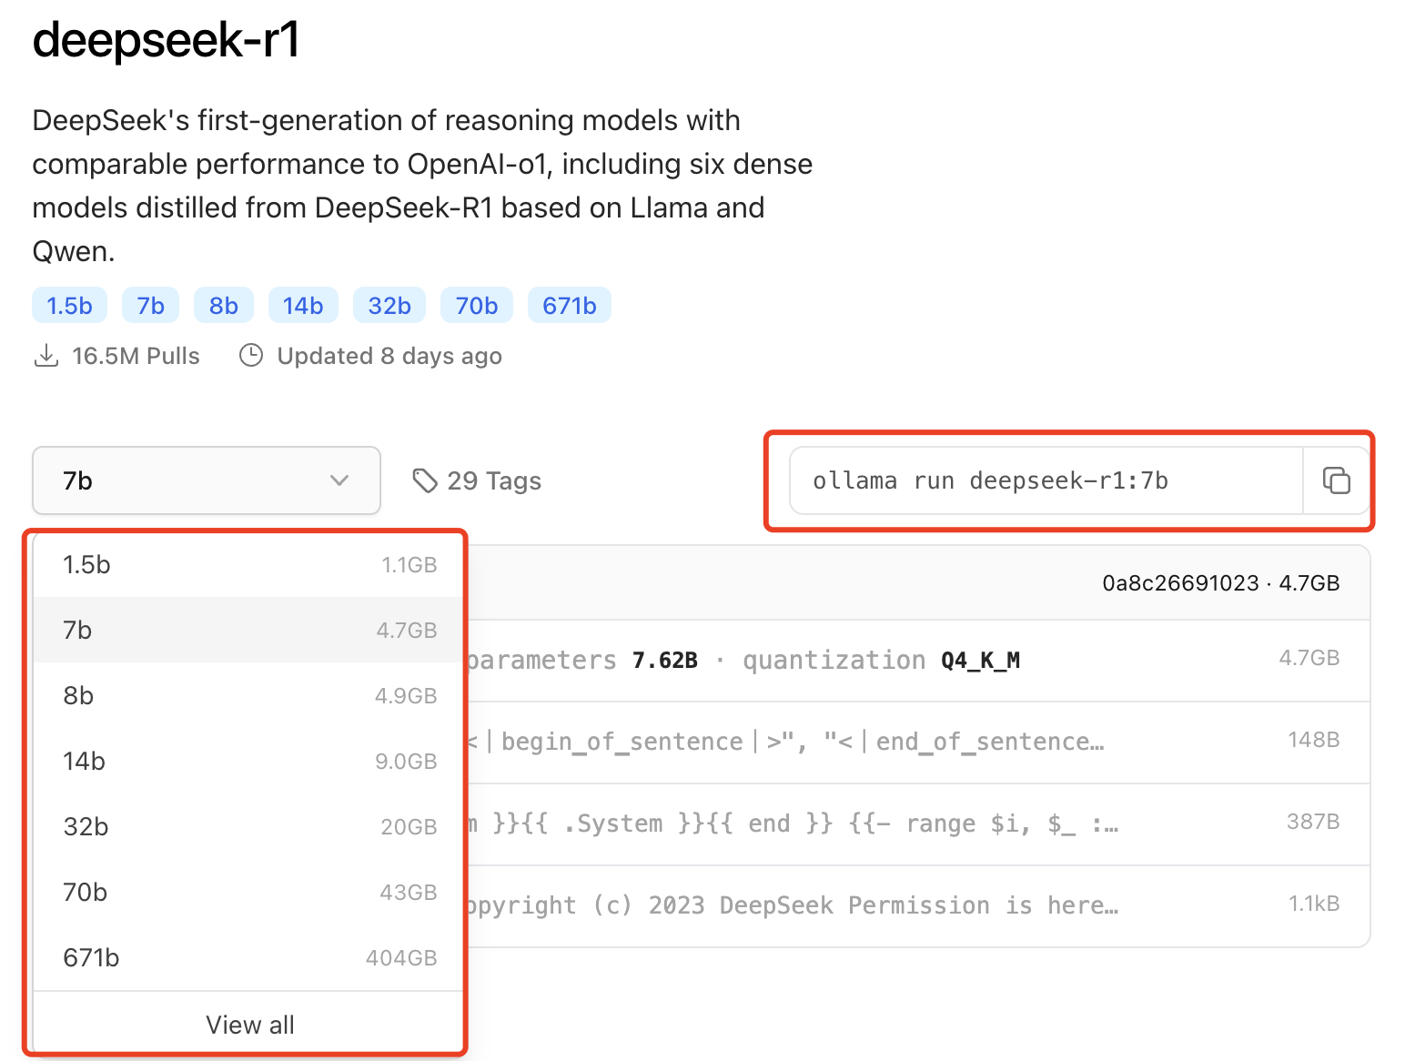Image resolution: width=1405 pixels, height=1061 pixels.
Task: Click the clock icon beside Updated
Action: point(251,356)
